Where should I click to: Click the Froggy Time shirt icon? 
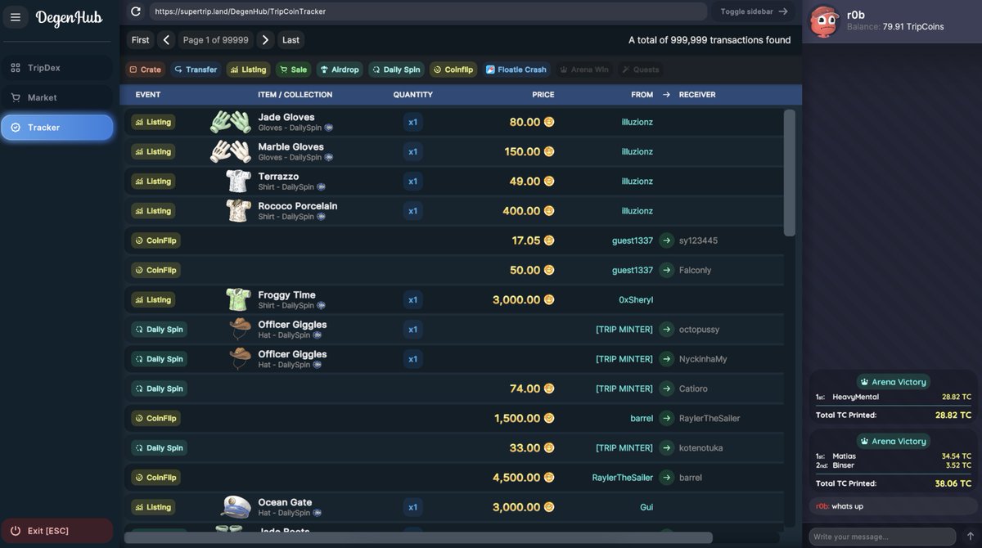(238, 299)
